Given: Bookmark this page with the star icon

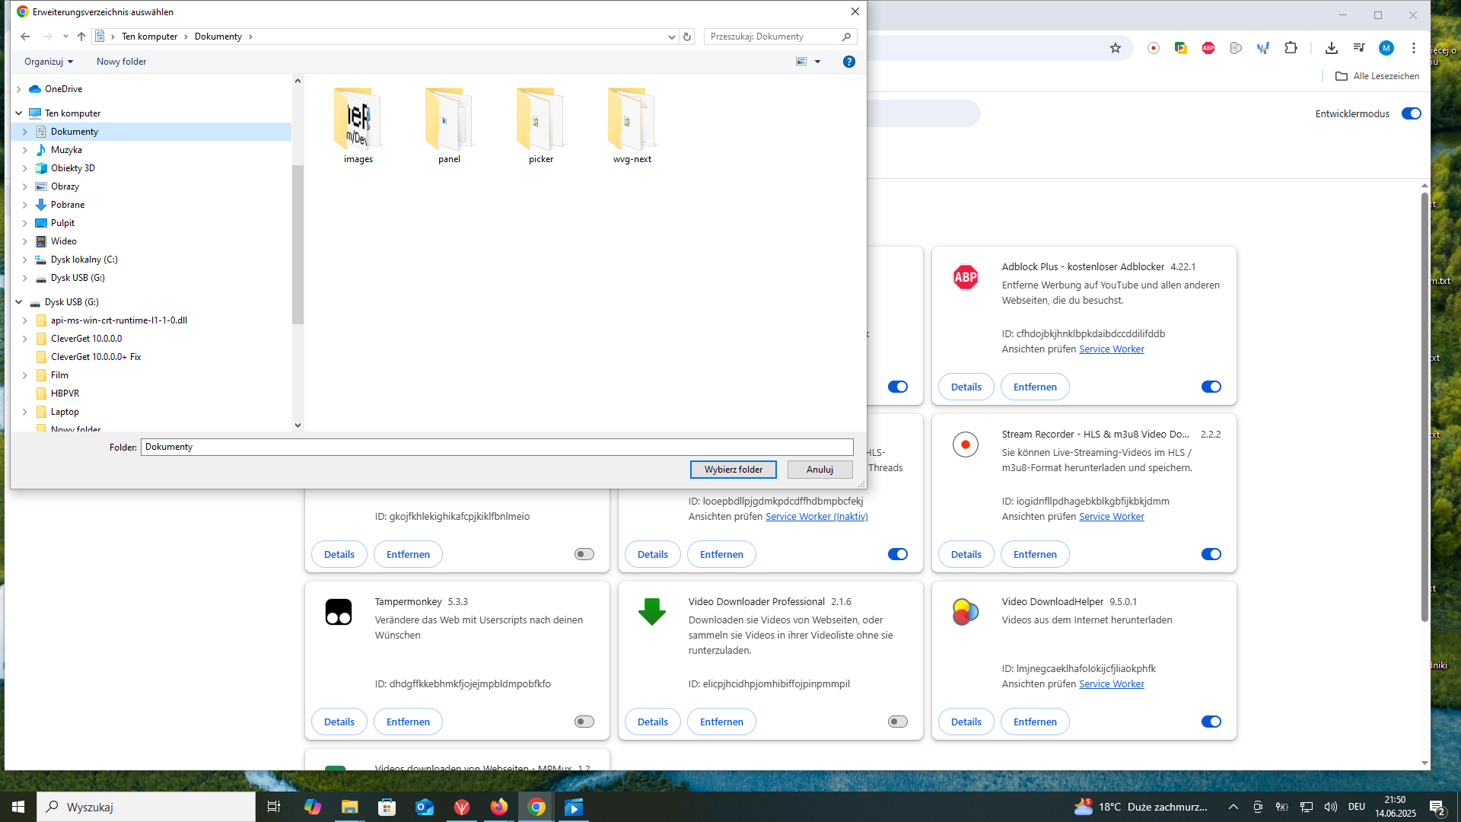Looking at the screenshot, I should tap(1116, 48).
